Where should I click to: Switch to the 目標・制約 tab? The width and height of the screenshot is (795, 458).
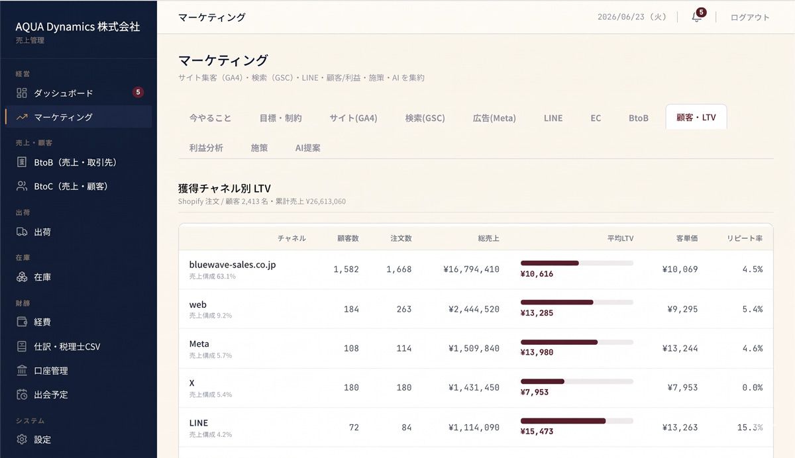tap(280, 118)
